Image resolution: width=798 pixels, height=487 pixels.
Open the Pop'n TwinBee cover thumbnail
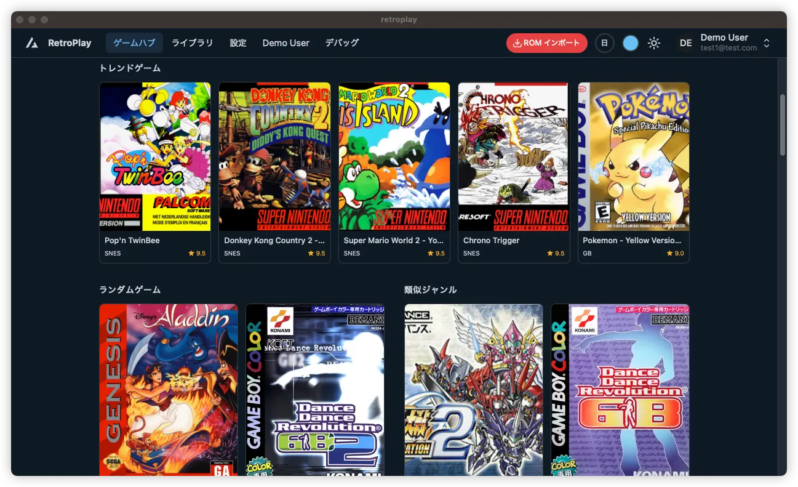click(155, 157)
